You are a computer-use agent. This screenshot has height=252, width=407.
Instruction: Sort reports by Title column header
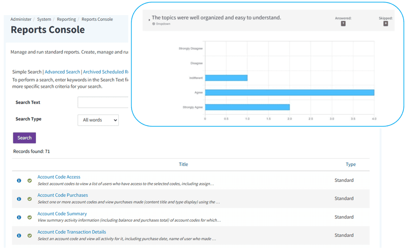[x=183, y=164]
